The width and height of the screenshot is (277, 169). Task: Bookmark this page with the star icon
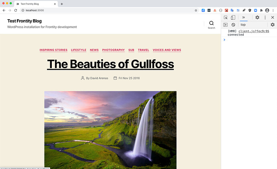pos(196,10)
